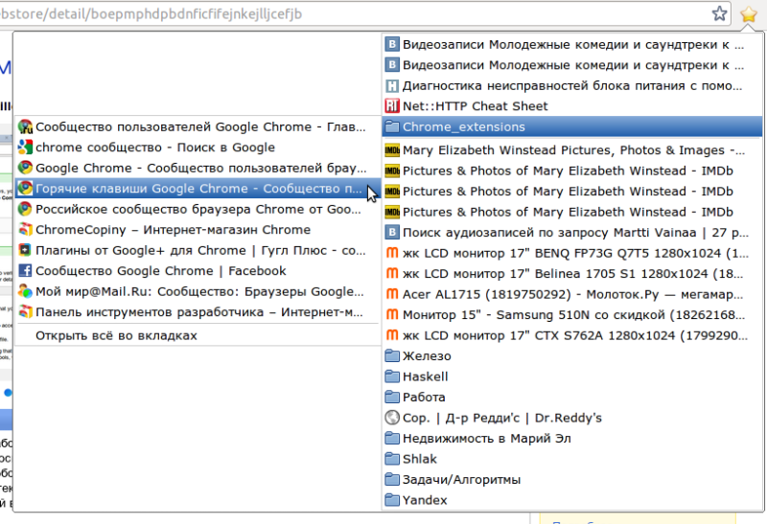This screenshot has width=767, height=524.
Task: Open BENQ FP73G Q7T5 monitor bookmark
Action: pyautogui.click(x=572, y=253)
